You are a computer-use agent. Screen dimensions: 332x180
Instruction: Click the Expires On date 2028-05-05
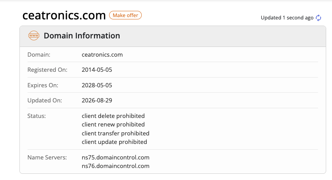[x=97, y=85]
